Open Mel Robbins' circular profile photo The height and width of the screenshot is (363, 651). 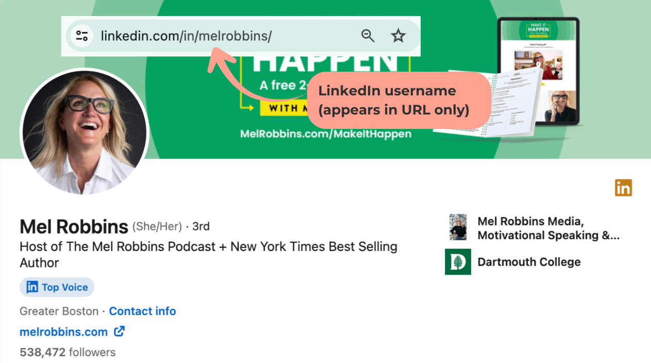tap(85, 133)
